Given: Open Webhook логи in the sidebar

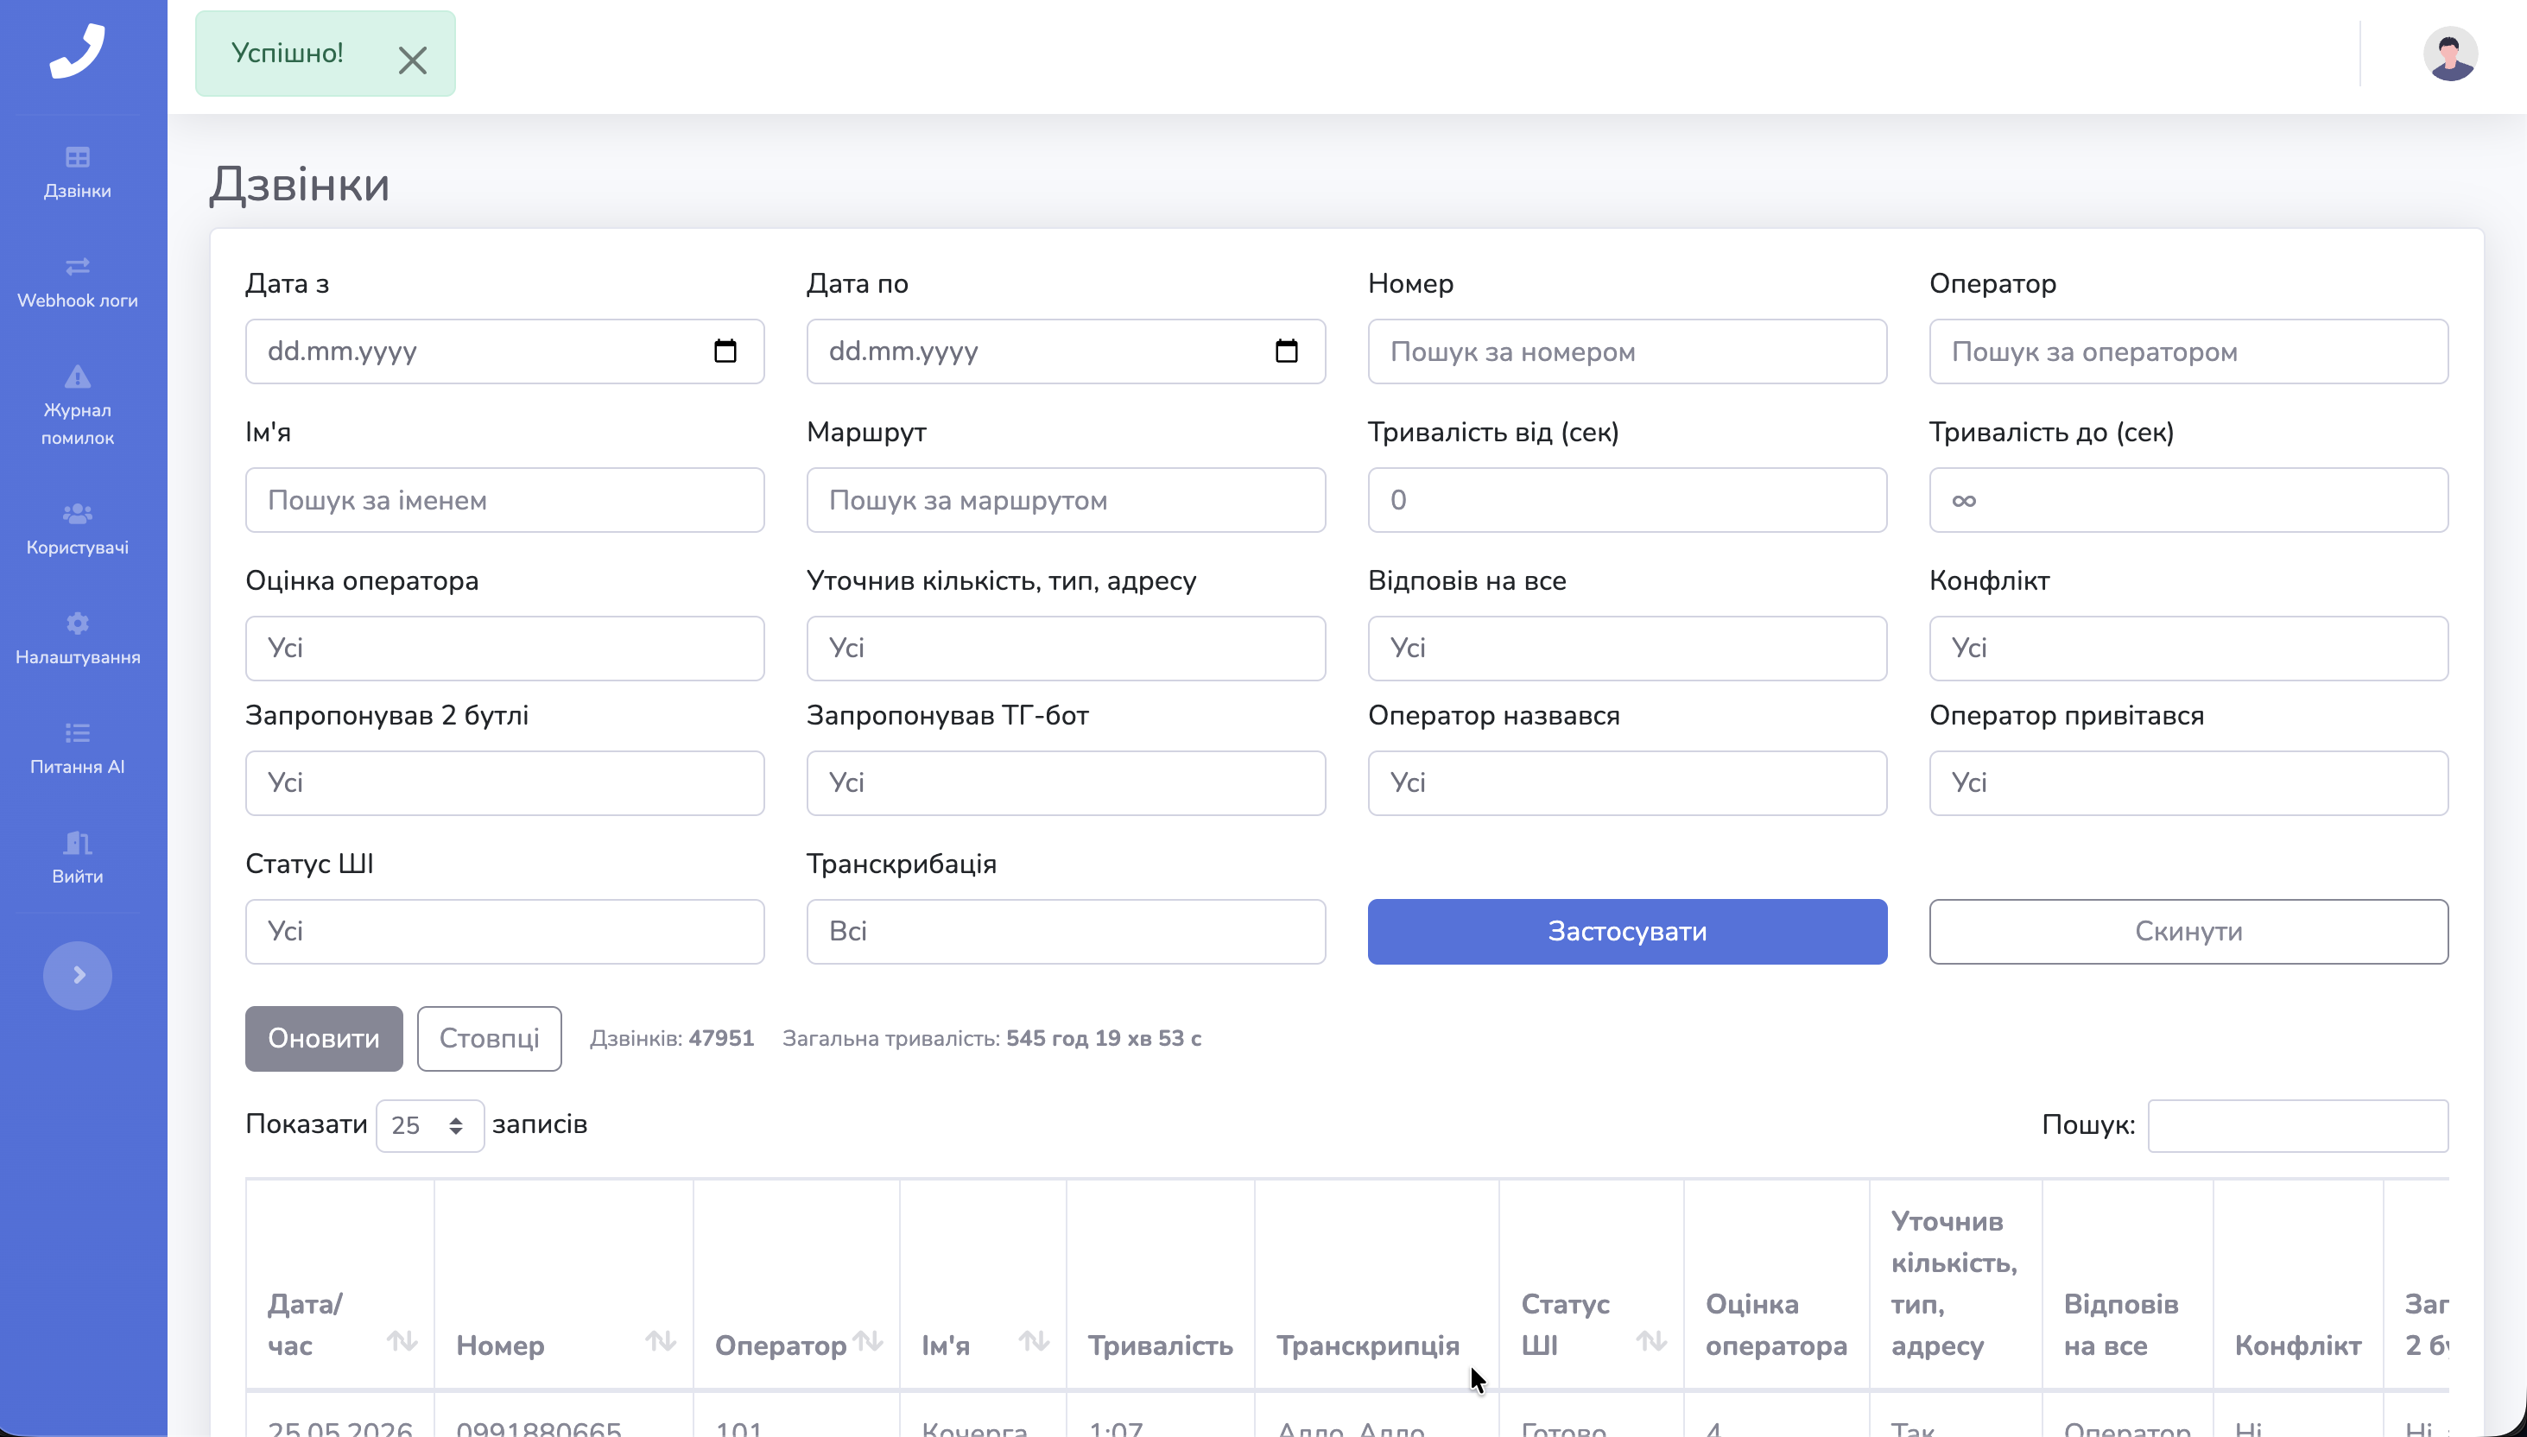Looking at the screenshot, I should tap(77, 282).
